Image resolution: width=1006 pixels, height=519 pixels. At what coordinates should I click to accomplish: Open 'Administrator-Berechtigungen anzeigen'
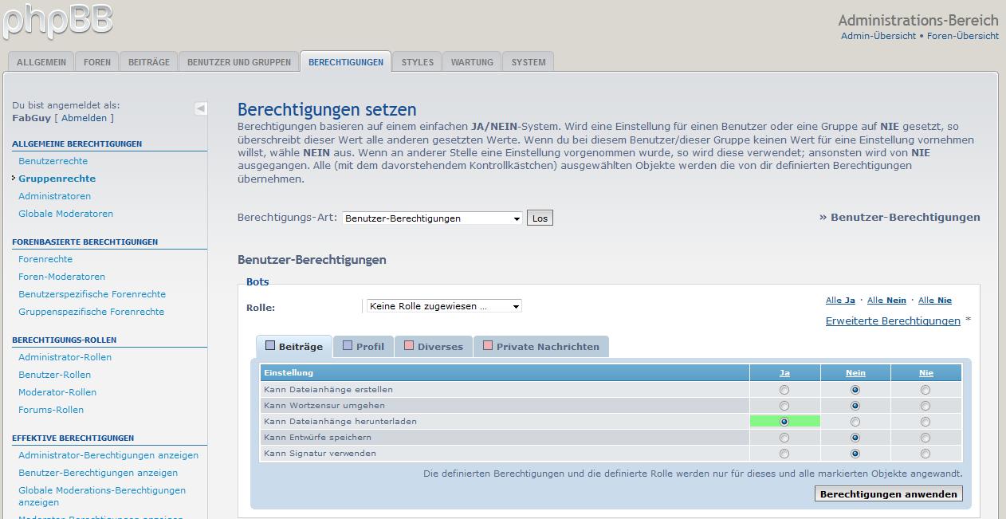point(108,455)
